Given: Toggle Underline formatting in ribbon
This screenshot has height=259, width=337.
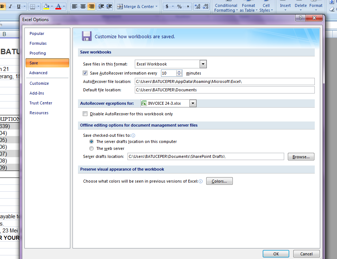Looking at the screenshot, I should point(19,7).
